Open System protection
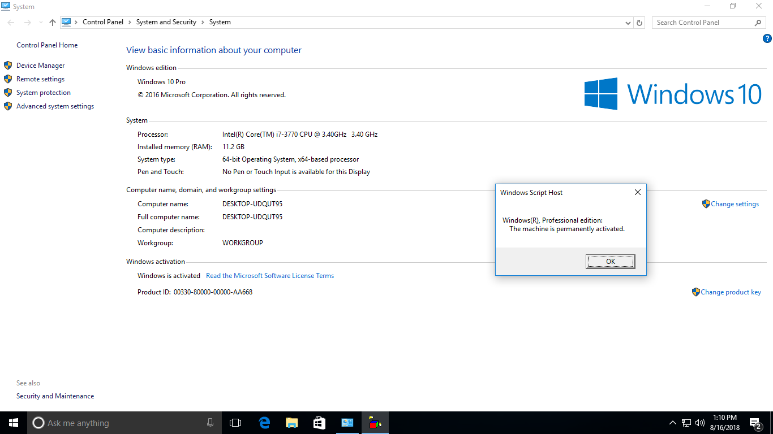This screenshot has width=773, height=434. click(x=44, y=93)
